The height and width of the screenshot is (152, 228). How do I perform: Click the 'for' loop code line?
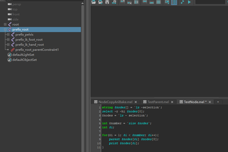point(130,135)
